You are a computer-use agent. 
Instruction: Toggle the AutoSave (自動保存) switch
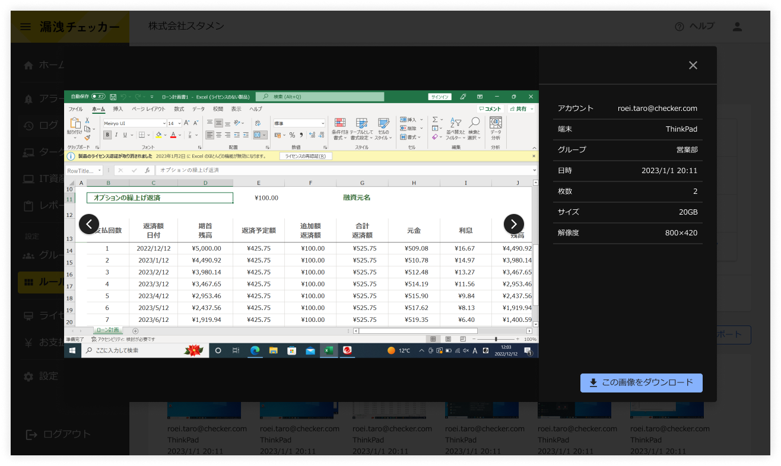(x=99, y=97)
